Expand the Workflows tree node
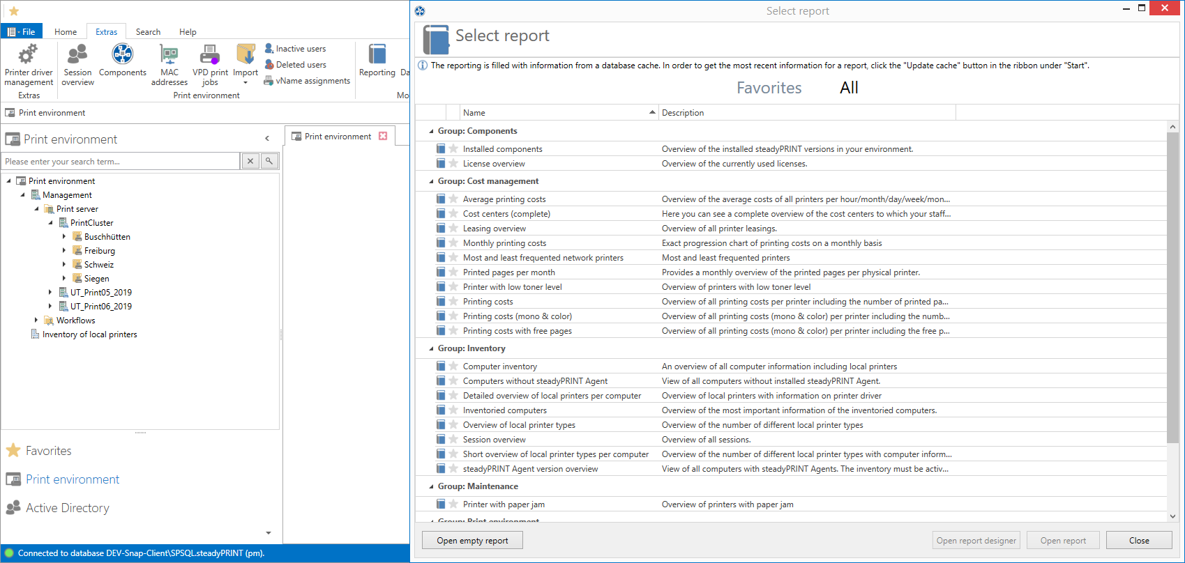 pyautogui.click(x=36, y=321)
